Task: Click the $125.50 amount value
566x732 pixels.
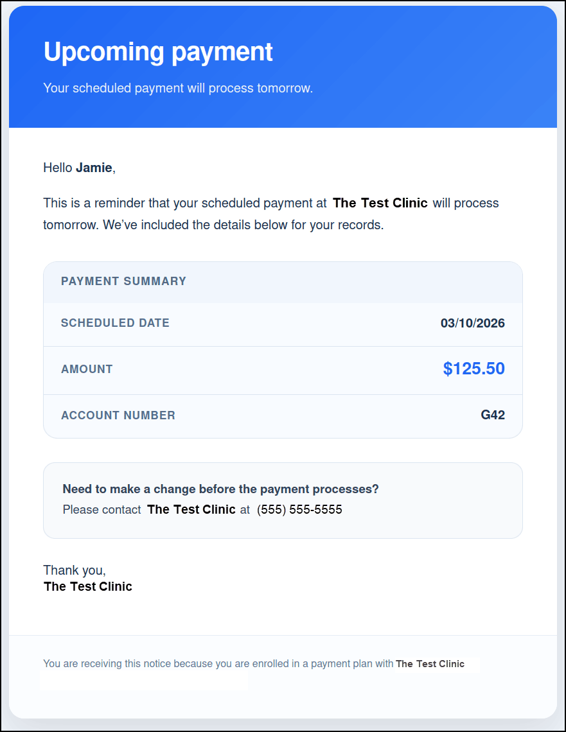Action: click(x=473, y=369)
